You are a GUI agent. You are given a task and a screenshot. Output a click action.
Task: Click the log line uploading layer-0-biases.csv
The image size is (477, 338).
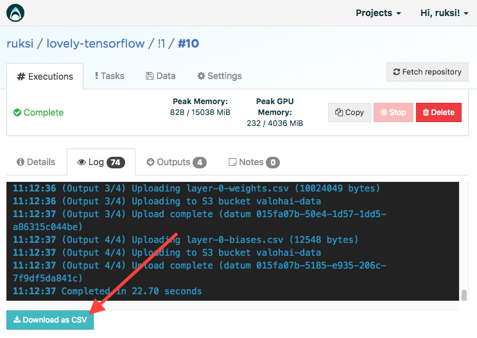click(186, 240)
